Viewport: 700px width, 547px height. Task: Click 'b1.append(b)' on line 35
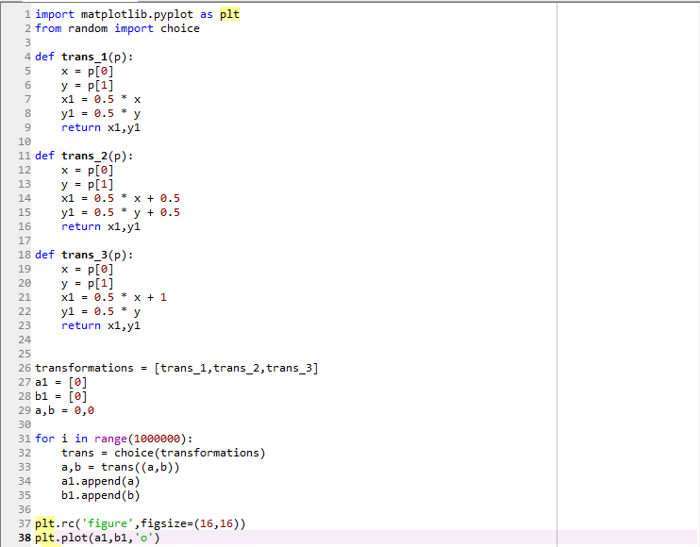pyautogui.click(x=100, y=496)
